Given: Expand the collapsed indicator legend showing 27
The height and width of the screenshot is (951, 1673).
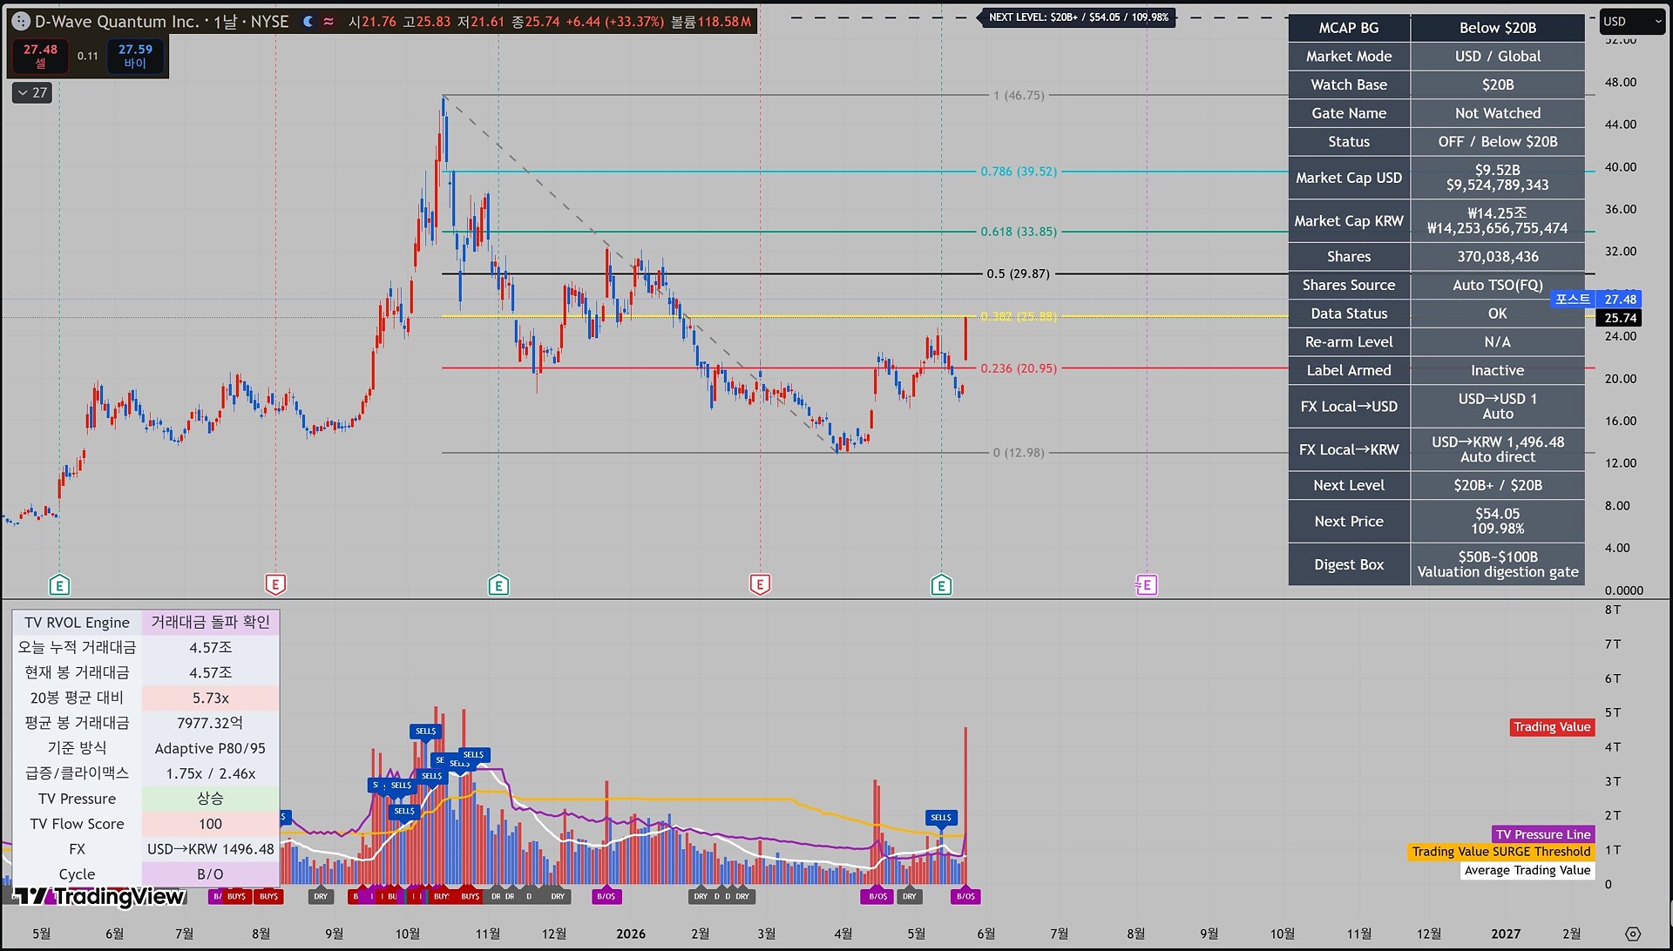Looking at the screenshot, I should coord(33,92).
